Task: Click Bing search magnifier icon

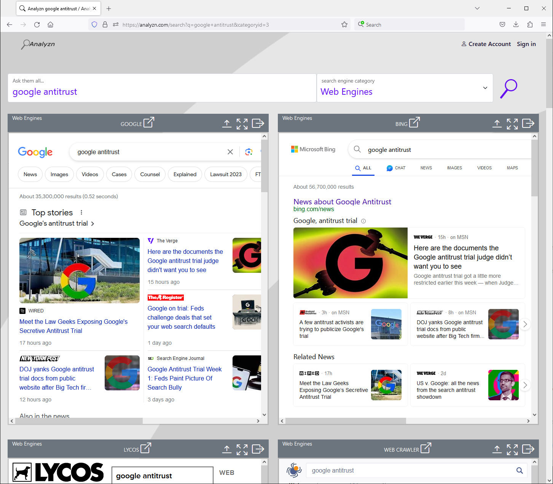Action: 357,149
